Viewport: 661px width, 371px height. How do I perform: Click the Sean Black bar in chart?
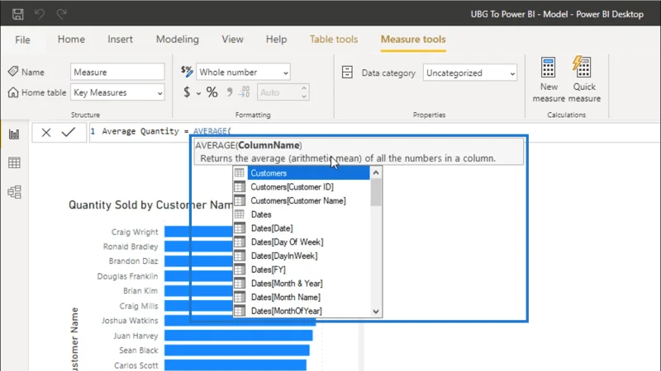[x=237, y=350]
